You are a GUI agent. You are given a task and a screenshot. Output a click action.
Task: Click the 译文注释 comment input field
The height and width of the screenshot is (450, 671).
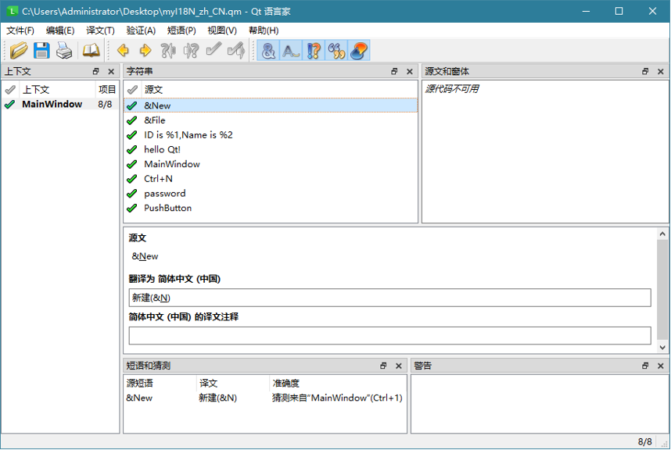coord(389,336)
